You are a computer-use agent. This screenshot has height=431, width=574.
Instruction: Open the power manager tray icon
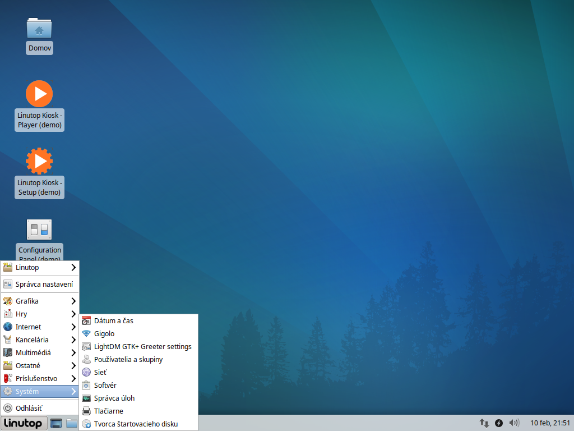498,423
